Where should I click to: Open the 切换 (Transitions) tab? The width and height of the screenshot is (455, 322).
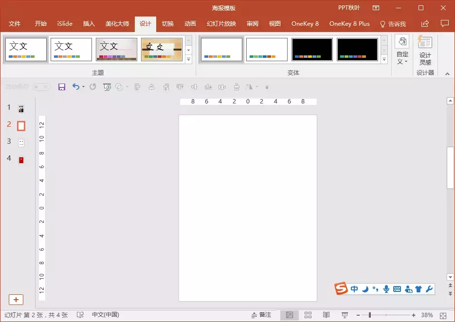(x=168, y=24)
